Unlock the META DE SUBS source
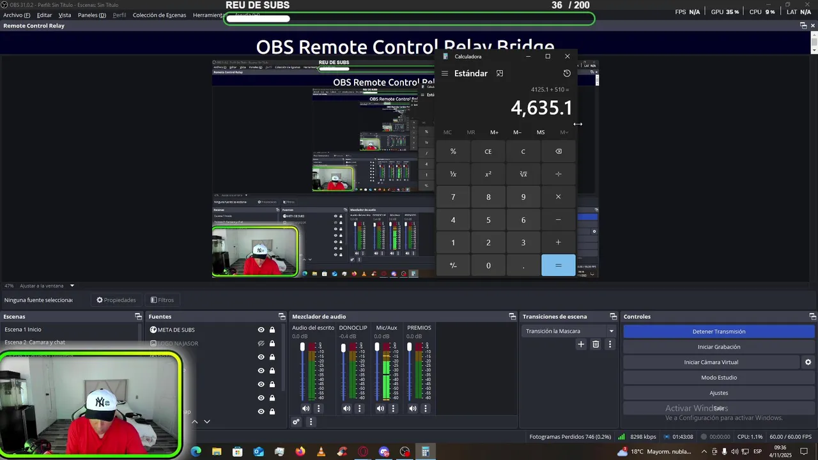The height and width of the screenshot is (460, 818). (272, 330)
